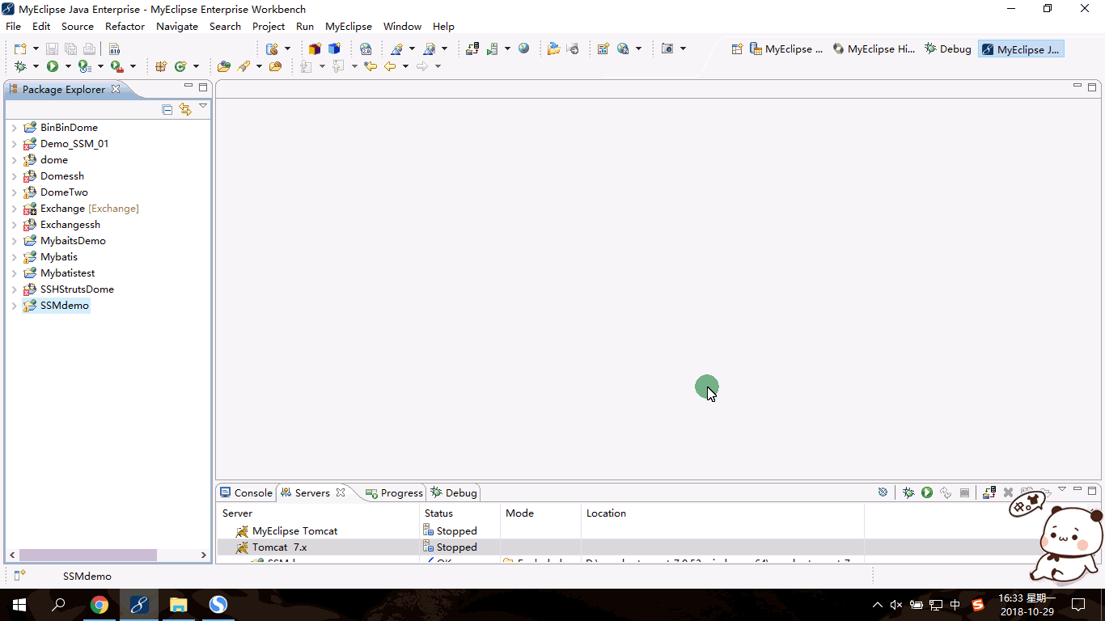
Task: Click the Run External Tools toolbox icon
Action: pos(117,66)
